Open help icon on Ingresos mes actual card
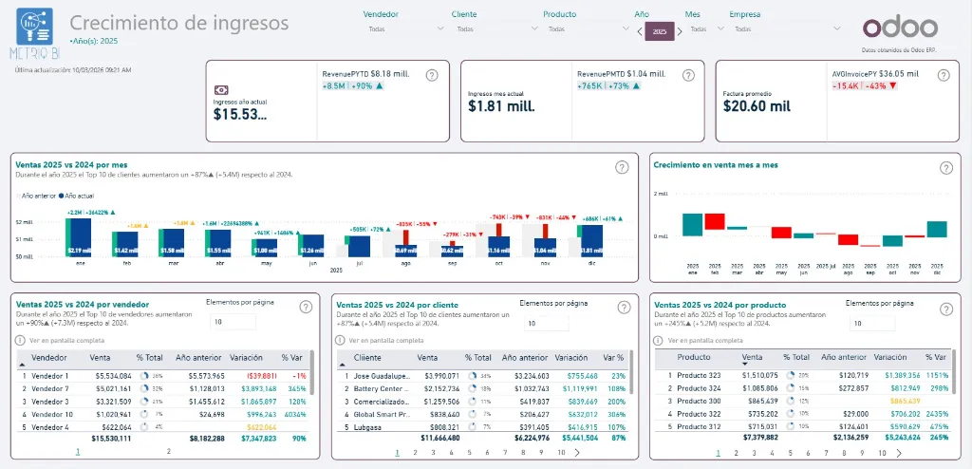972x469 pixels. click(688, 75)
